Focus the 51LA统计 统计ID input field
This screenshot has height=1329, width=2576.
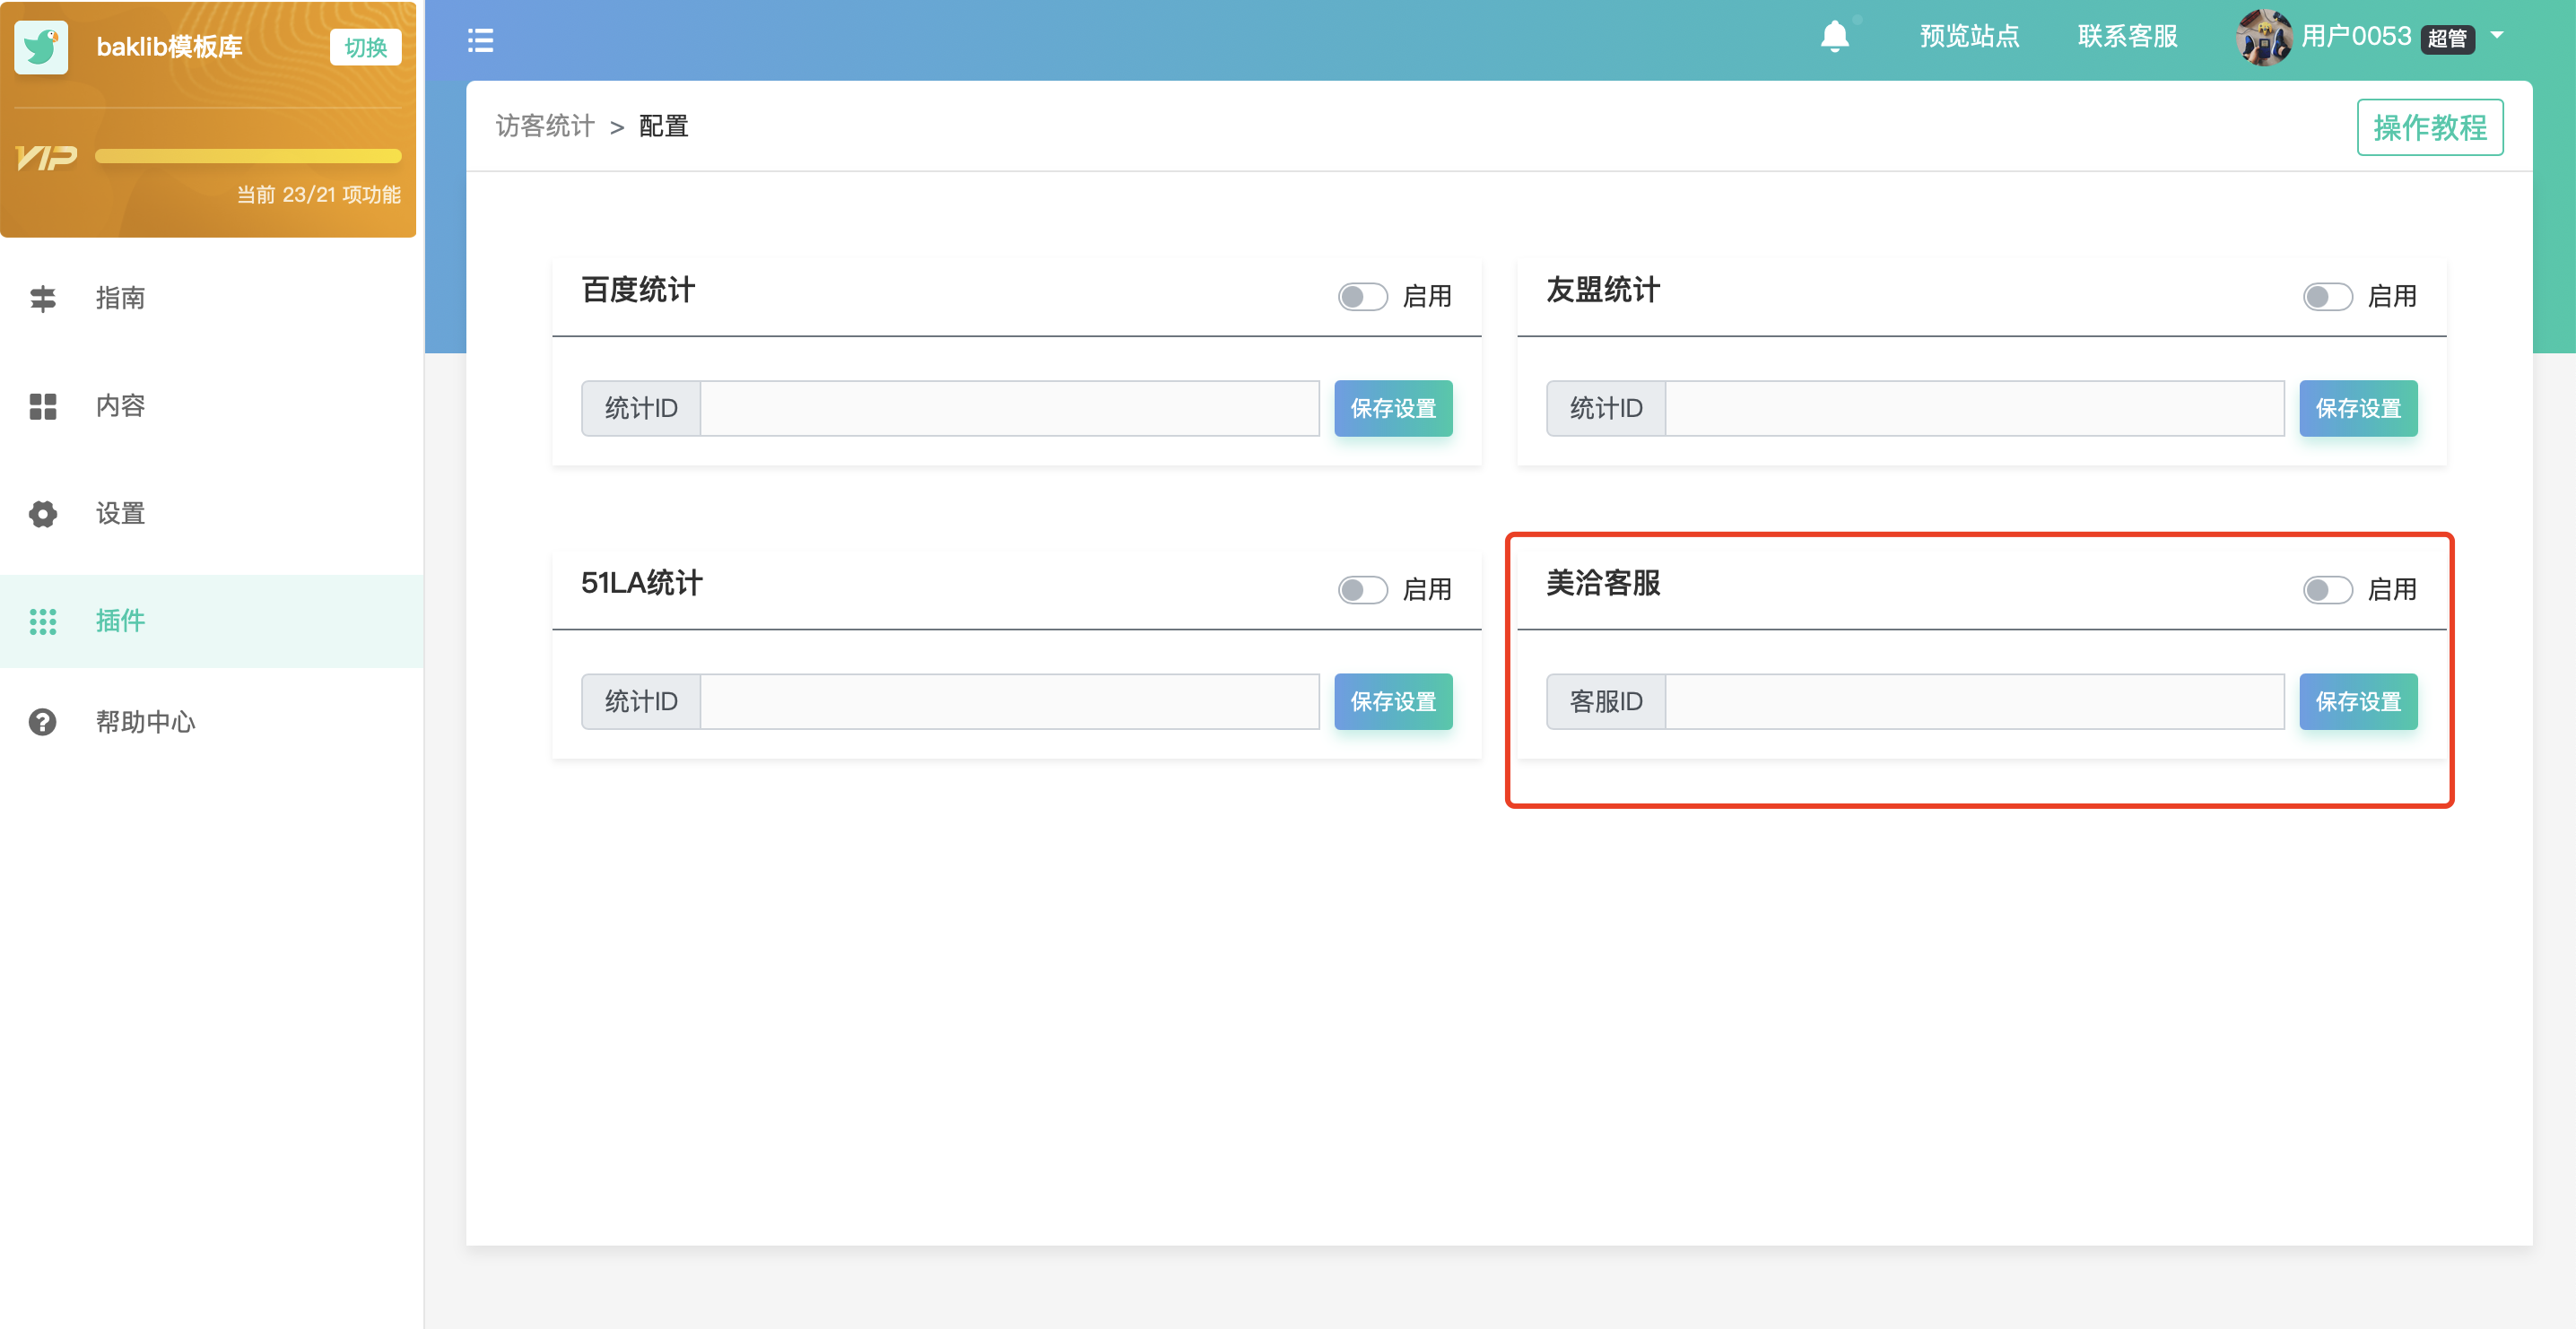pyautogui.click(x=1009, y=701)
